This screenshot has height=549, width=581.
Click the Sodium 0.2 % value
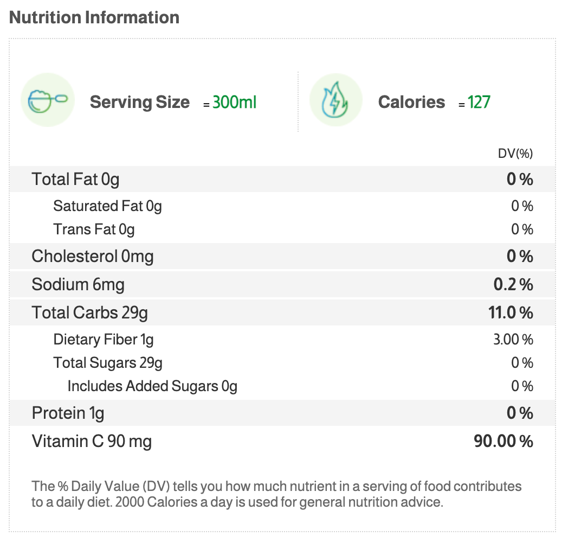(x=513, y=285)
